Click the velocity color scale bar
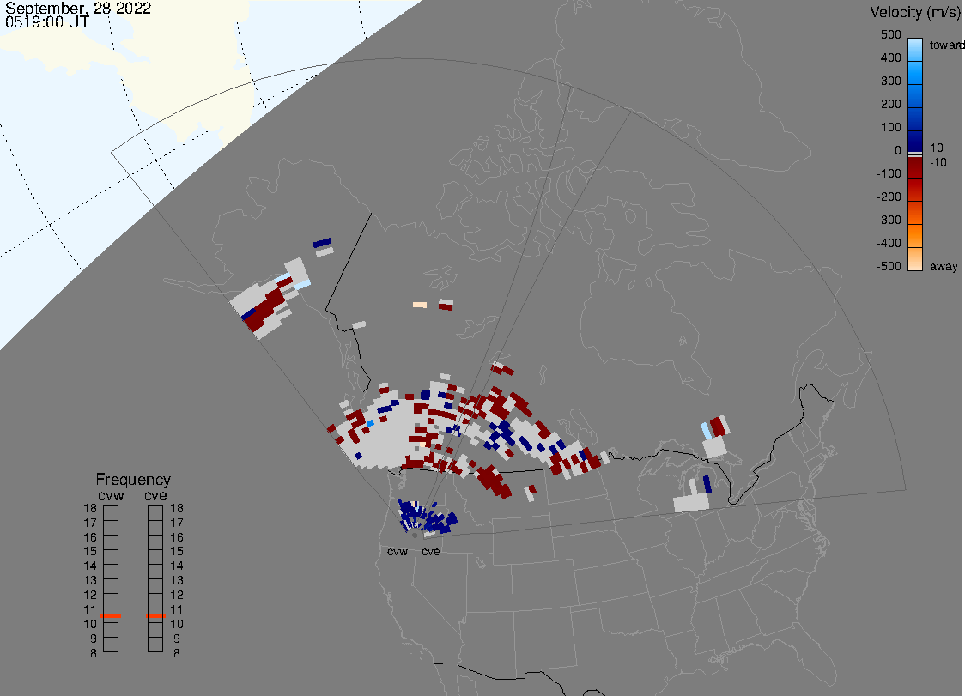 point(914,154)
